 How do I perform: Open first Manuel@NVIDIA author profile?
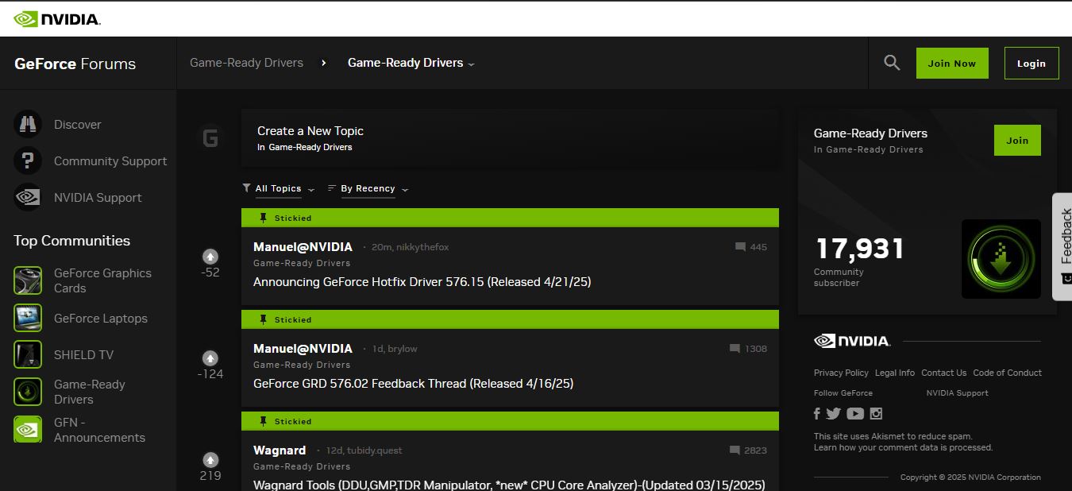[303, 247]
